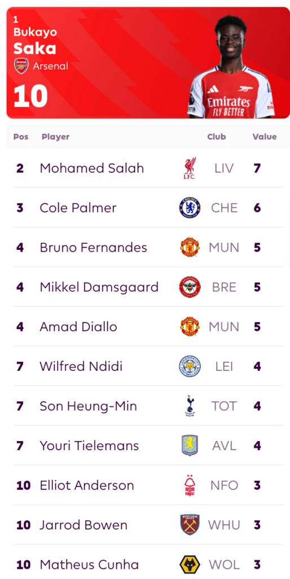Click the Leicester City fox badge
The image size is (290, 579).
[190, 366]
